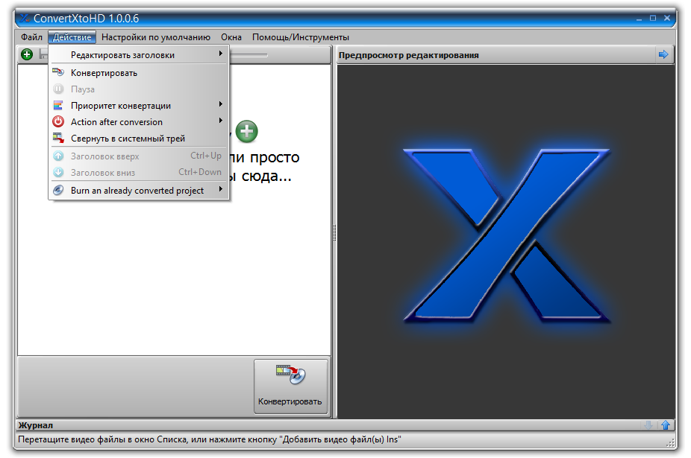
Task: Click the Конвертировать menu item icon
Action: (x=58, y=72)
